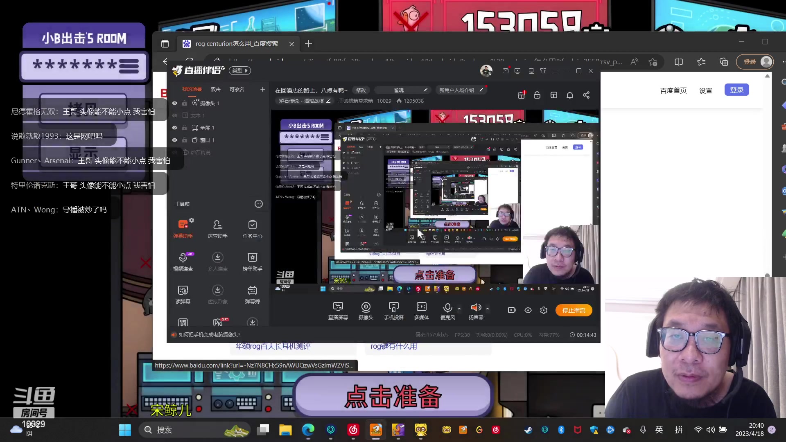Viewport: 786px width, 442px height.
Task: Hide the 摄像头 1 source layer
Action: (x=174, y=103)
